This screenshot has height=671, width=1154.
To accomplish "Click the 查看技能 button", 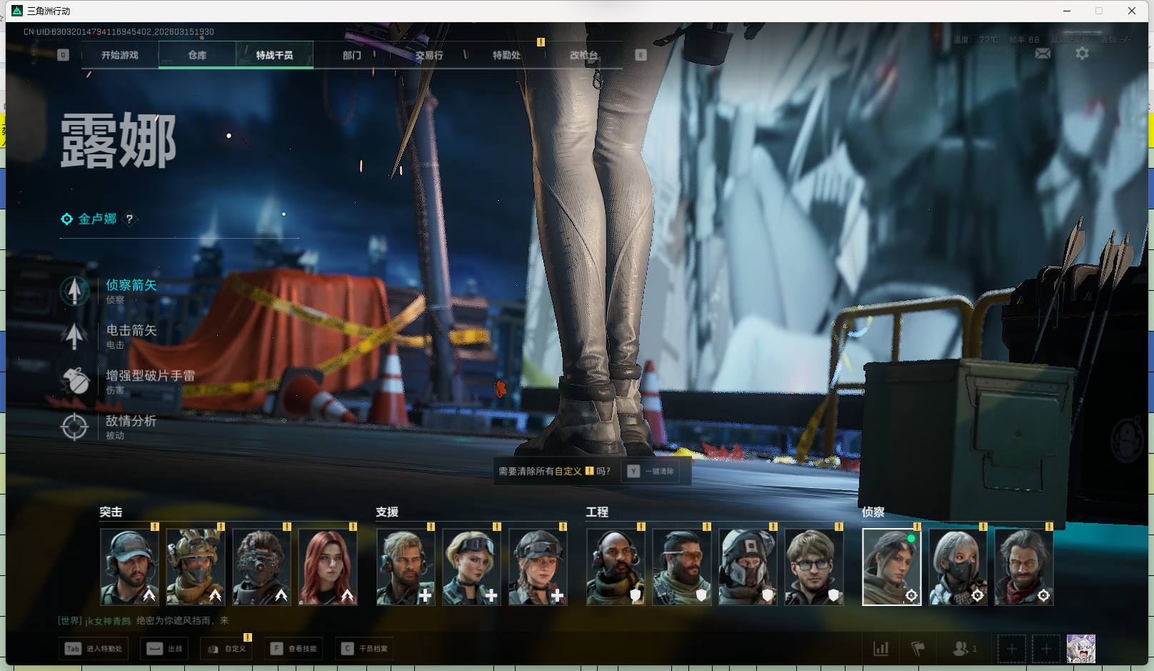I will [293, 649].
